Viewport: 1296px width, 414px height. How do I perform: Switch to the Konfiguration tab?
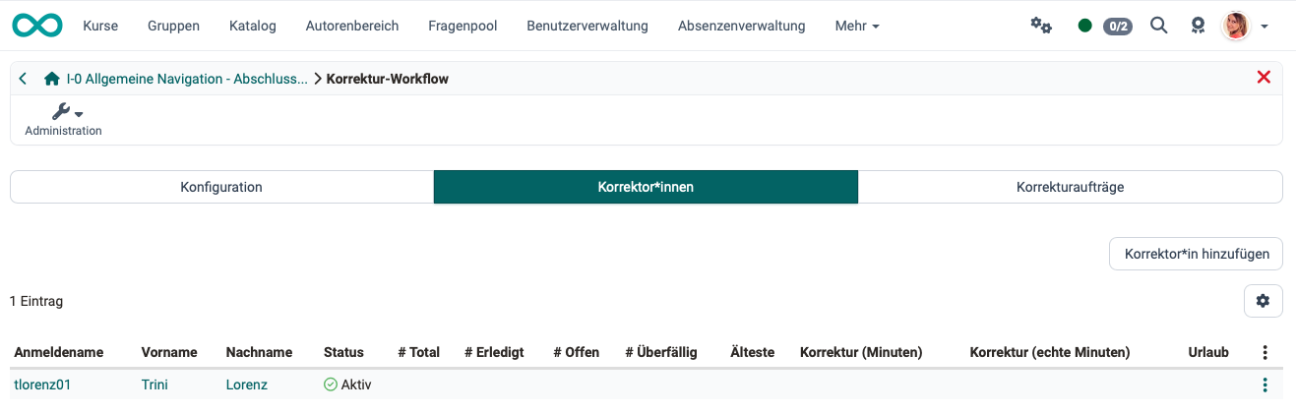221,187
